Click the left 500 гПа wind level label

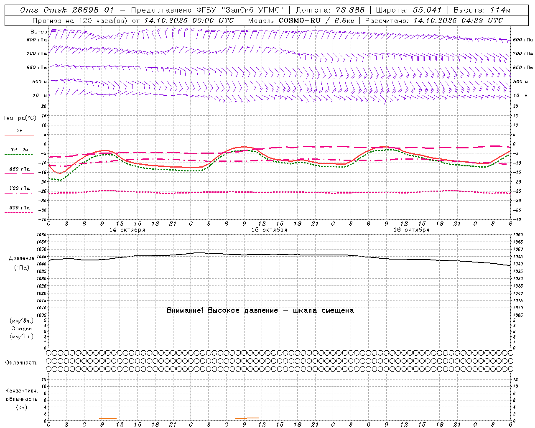37,40
